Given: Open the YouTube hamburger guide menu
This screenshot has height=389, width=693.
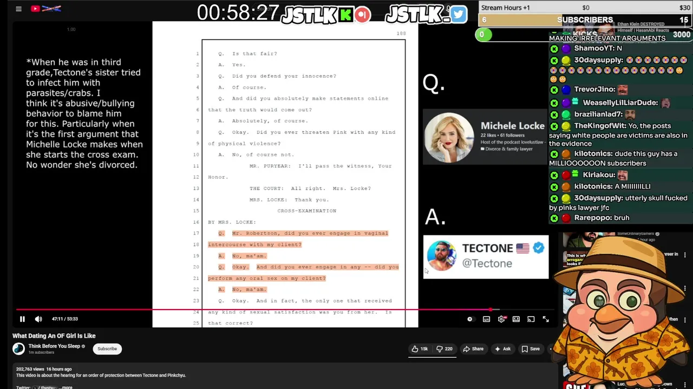Looking at the screenshot, I should coord(18,9).
